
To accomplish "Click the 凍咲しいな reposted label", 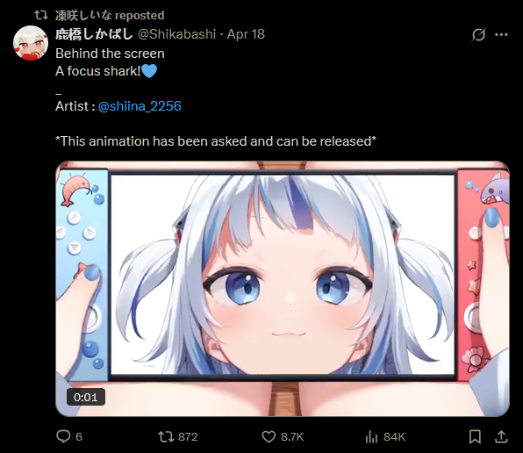I will (110, 15).
